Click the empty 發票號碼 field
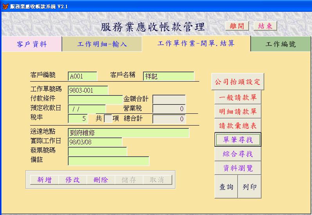 [97, 151]
